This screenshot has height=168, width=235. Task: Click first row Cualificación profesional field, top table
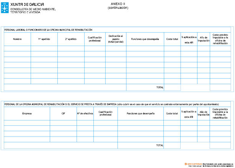click(95, 49)
